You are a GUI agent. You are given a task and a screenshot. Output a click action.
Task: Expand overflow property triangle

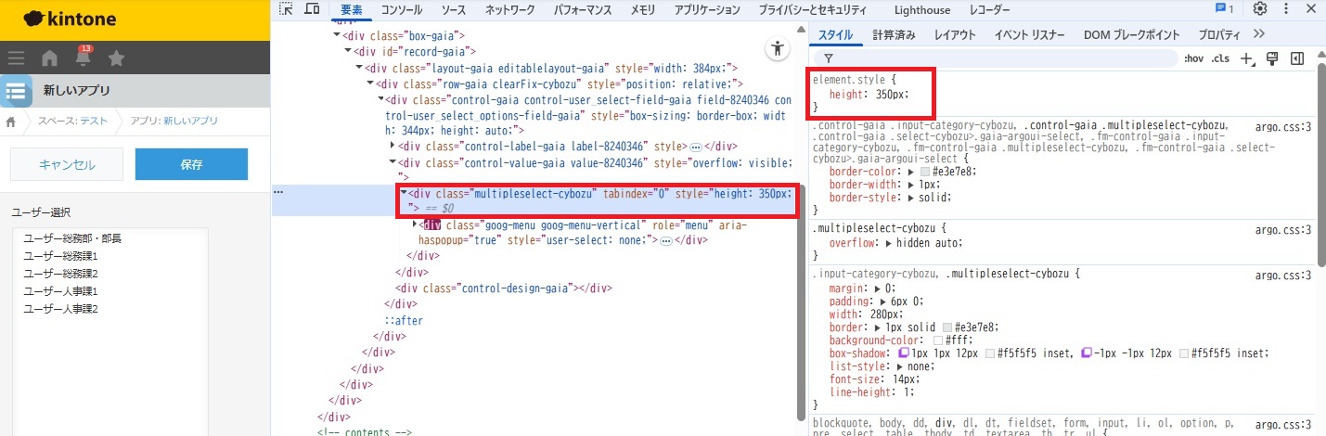[888, 243]
